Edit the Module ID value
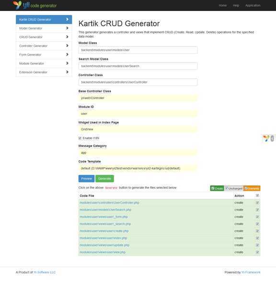Viewport: 276px width, 283px height. point(138,113)
